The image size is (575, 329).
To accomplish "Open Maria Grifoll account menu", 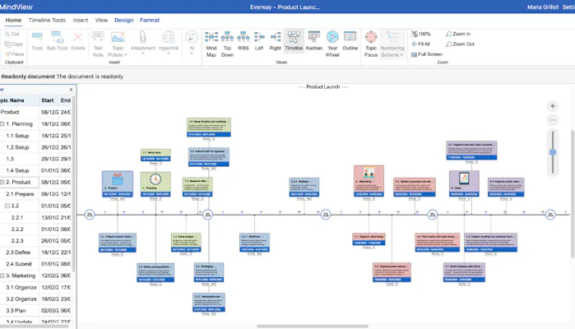I will (x=542, y=7).
